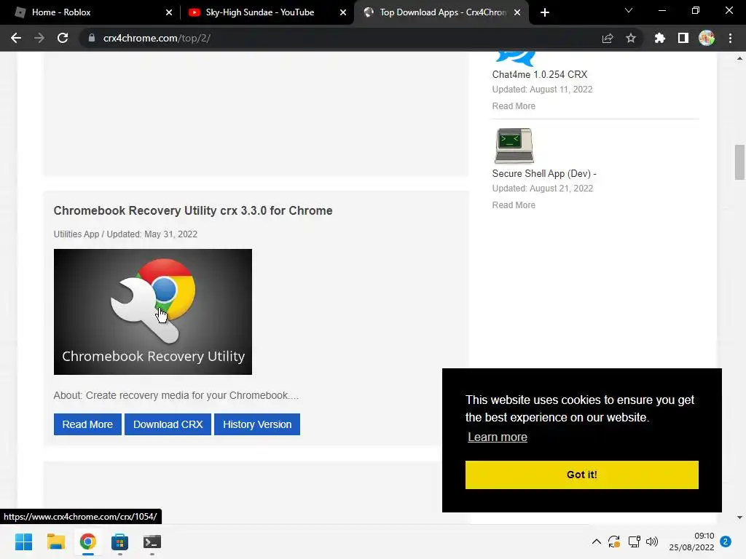The image size is (746, 559).
Task: Click Read More for Chromebook Recovery Utility
Action: pos(87,424)
